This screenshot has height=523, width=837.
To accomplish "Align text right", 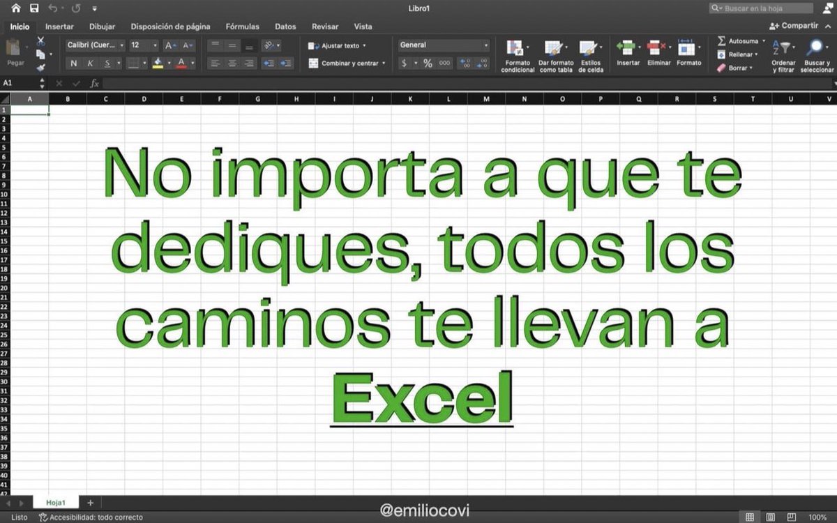I will click(x=248, y=63).
